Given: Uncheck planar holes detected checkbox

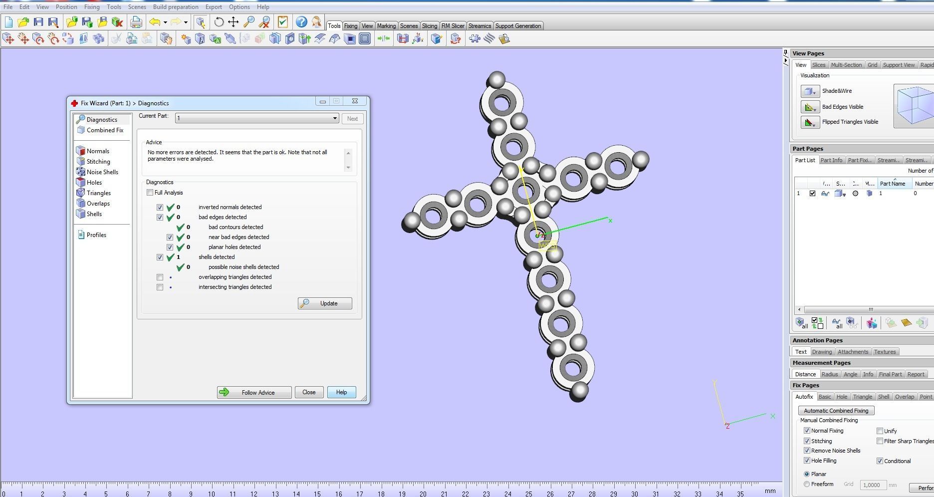Looking at the screenshot, I should click(170, 247).
